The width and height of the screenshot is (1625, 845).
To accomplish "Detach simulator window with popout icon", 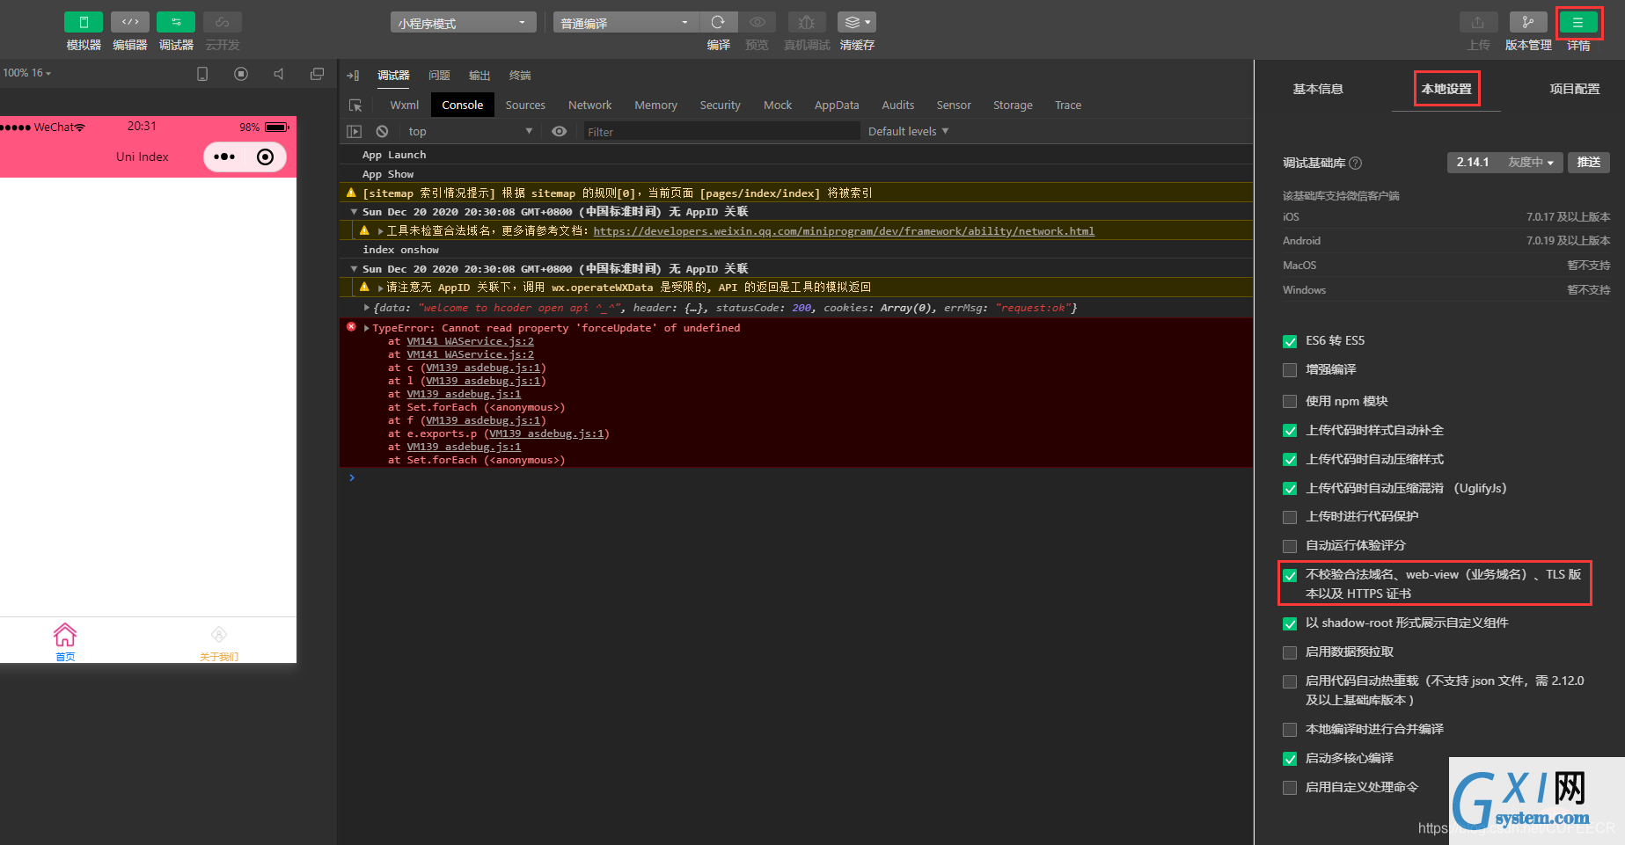I will pyautogui.click(x=318, y=74).
